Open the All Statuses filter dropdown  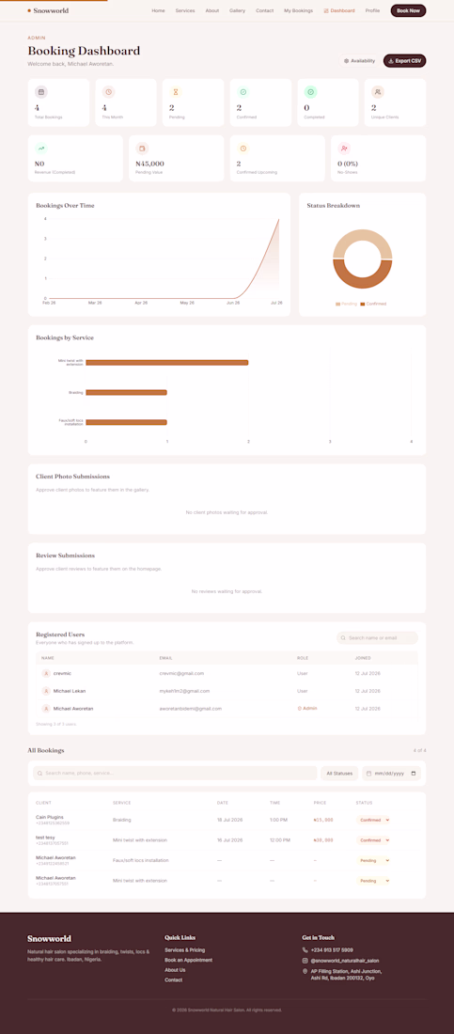pyautogui.click(x=339, y=773)
